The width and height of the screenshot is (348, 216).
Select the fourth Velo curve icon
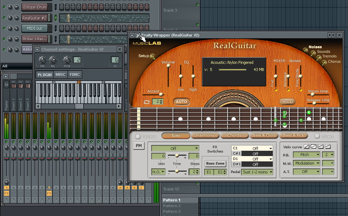328,146
